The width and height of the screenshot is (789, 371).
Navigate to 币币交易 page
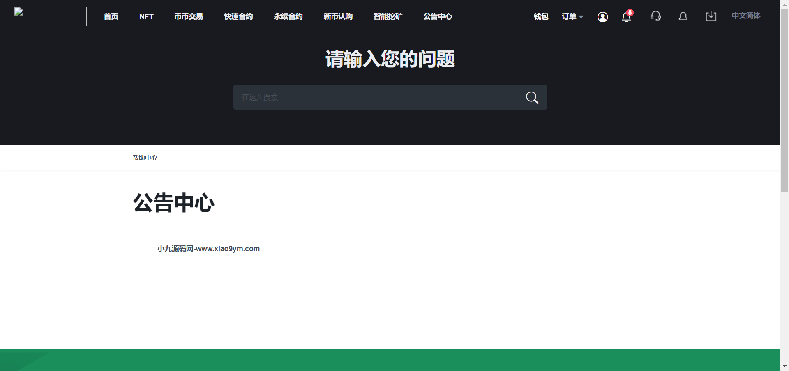point(189,16)
